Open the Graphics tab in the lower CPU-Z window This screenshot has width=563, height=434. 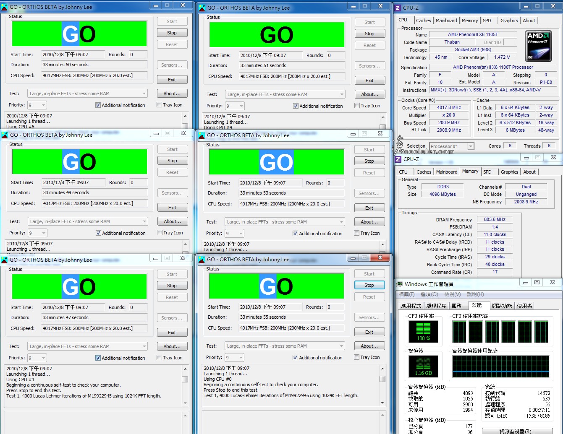[x=510, y=172]
